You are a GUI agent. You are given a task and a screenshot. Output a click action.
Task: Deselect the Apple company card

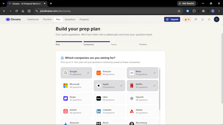(109, 86)
